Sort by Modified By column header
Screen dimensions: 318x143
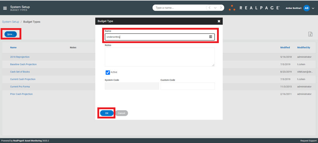304,48
